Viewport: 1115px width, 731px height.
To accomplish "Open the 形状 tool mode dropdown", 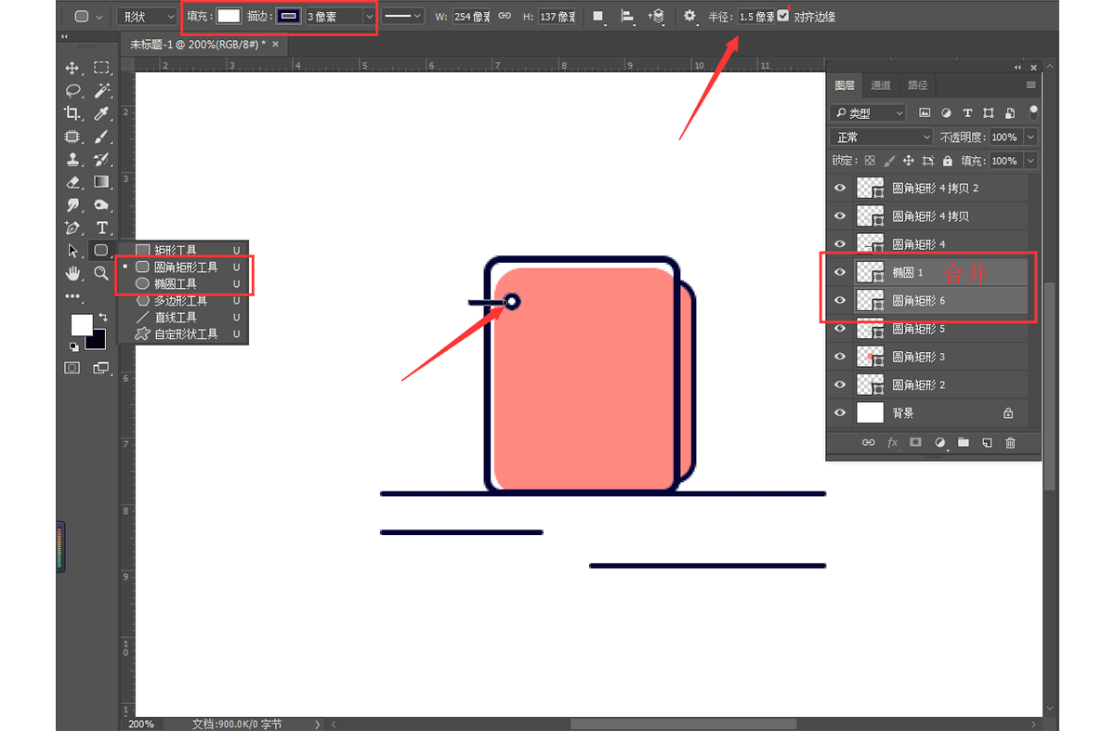I will (148, 16).
